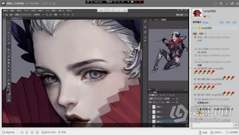Select the Eyedropper tool
This screenshot has width=239, height=135.
point(9,40)
